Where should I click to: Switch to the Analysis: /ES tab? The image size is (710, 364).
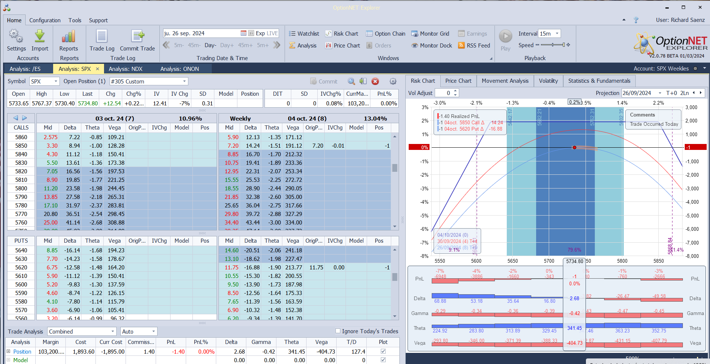(25, 69)
